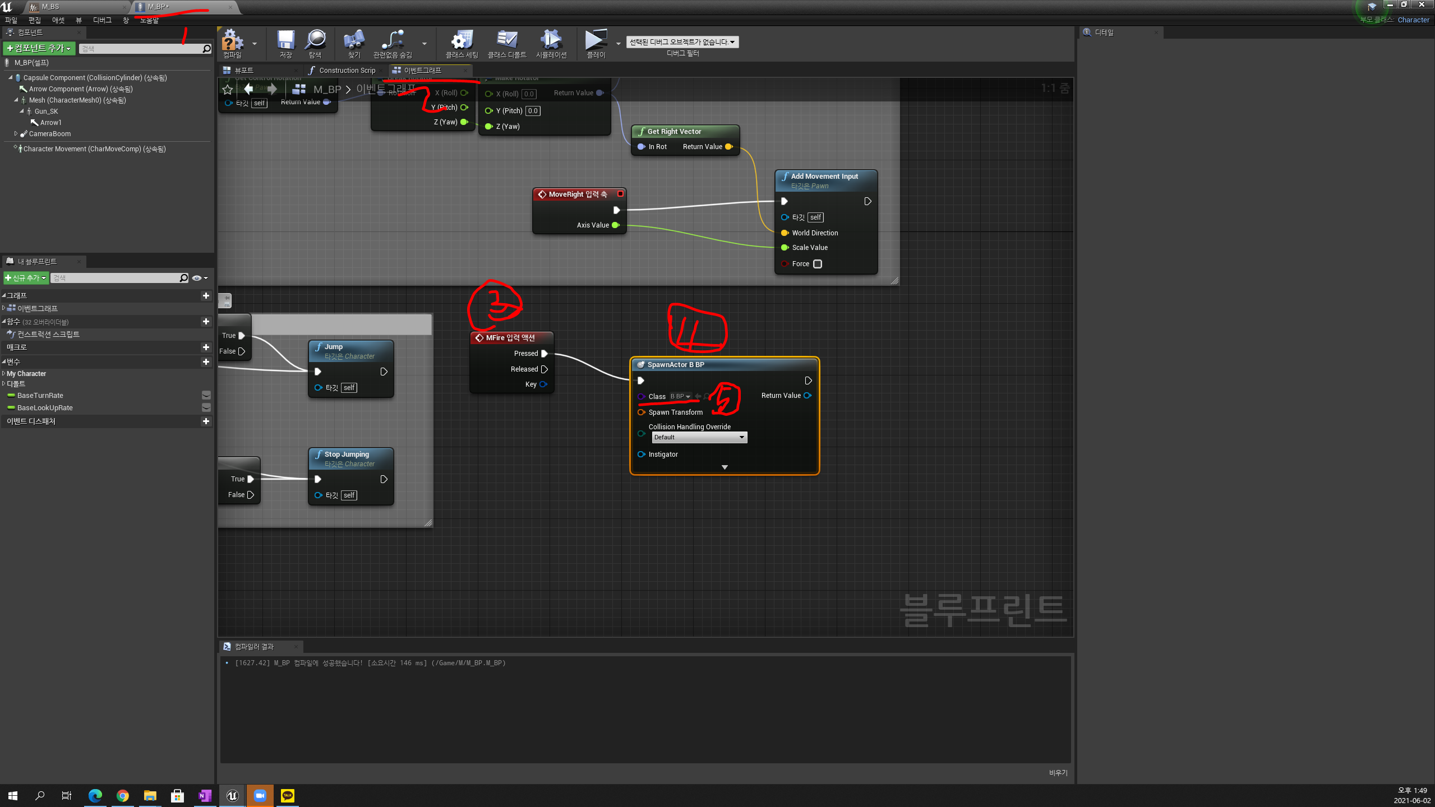Toggle BaseLookUpRate variable visibility eye
This screenshot has width=1435, height=807.
tap(206, 407)
